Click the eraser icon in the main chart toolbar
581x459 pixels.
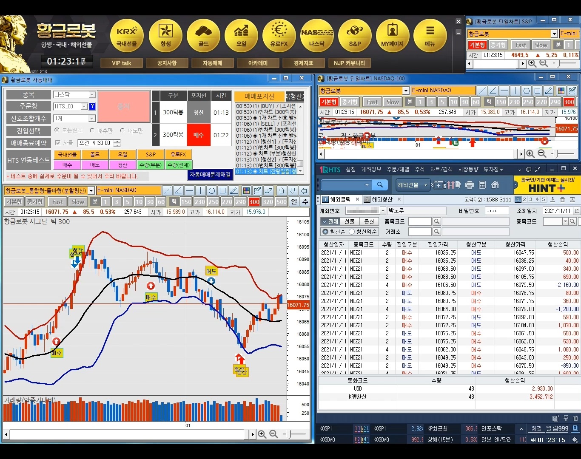point(268,190)
